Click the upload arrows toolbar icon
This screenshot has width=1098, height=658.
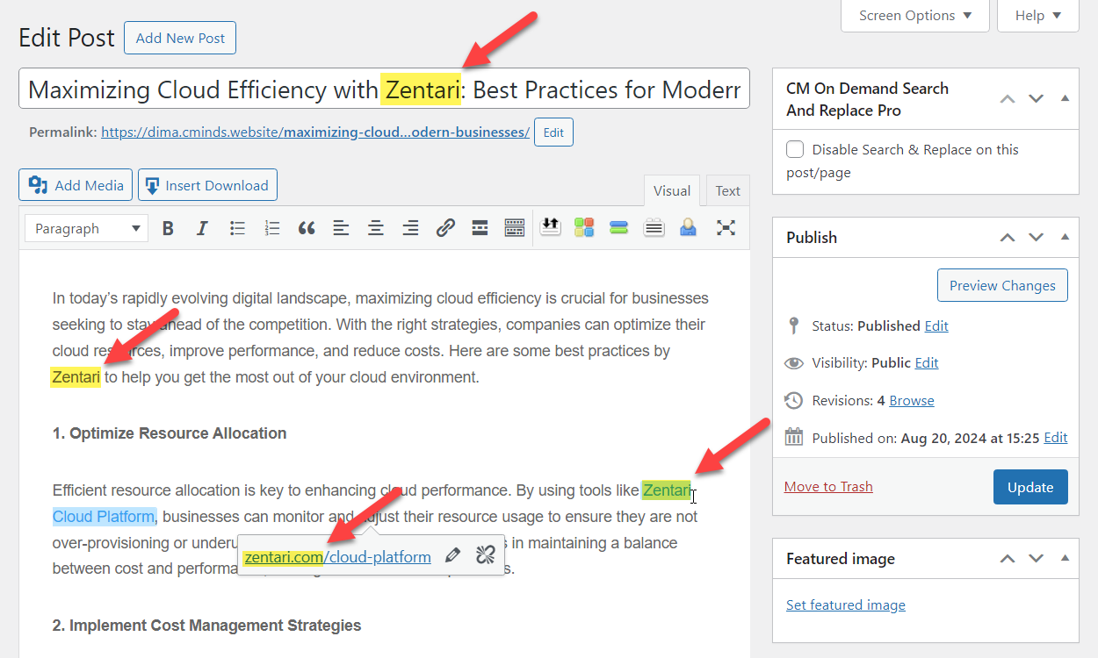pos(550,227)
